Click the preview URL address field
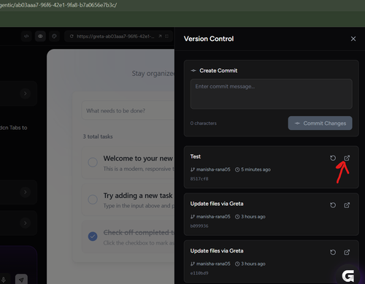 coord(115,37)
